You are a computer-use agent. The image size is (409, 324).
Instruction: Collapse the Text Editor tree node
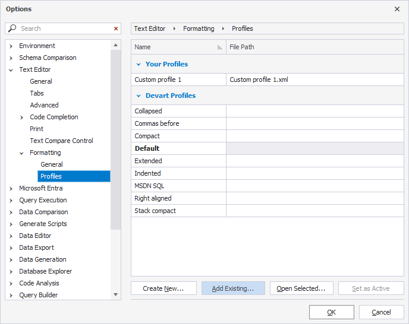11,69
